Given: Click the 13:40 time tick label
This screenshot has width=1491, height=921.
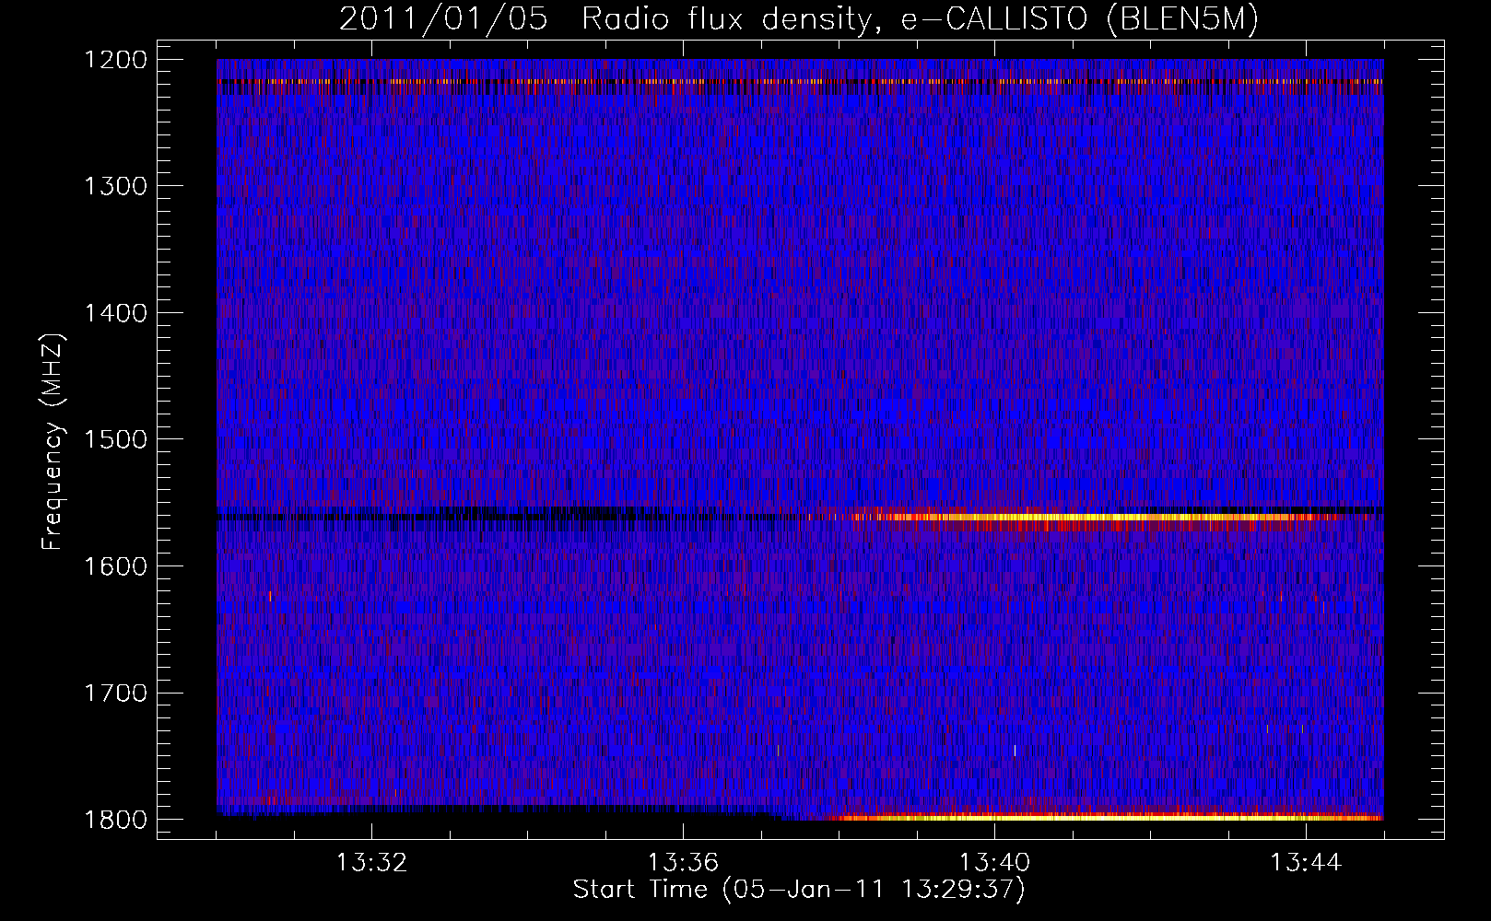Looking at the screenshot, I should coord(994,863).
